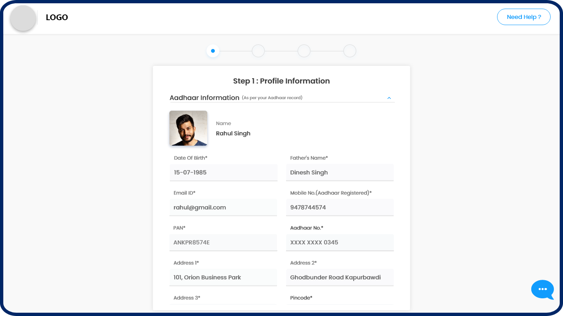The height and width of the screenshot is (316, 563).
Task: Click the circular logo placeholder
Action: 23,18
